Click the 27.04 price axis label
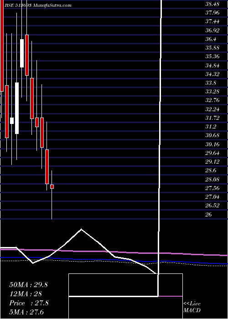The height and width of the screenshot is (319, 228). click(x=212, y=197)
